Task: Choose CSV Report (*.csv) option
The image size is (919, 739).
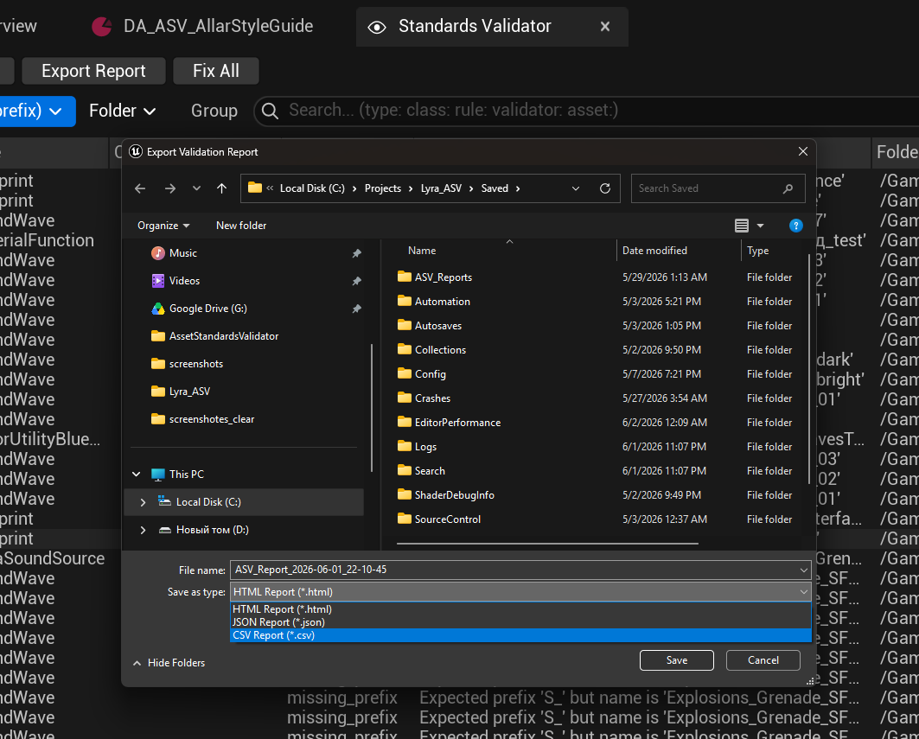Action: pos(520,635)
